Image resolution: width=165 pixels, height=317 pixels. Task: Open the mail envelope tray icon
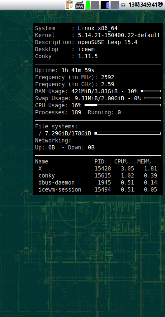tap(123, 5)
